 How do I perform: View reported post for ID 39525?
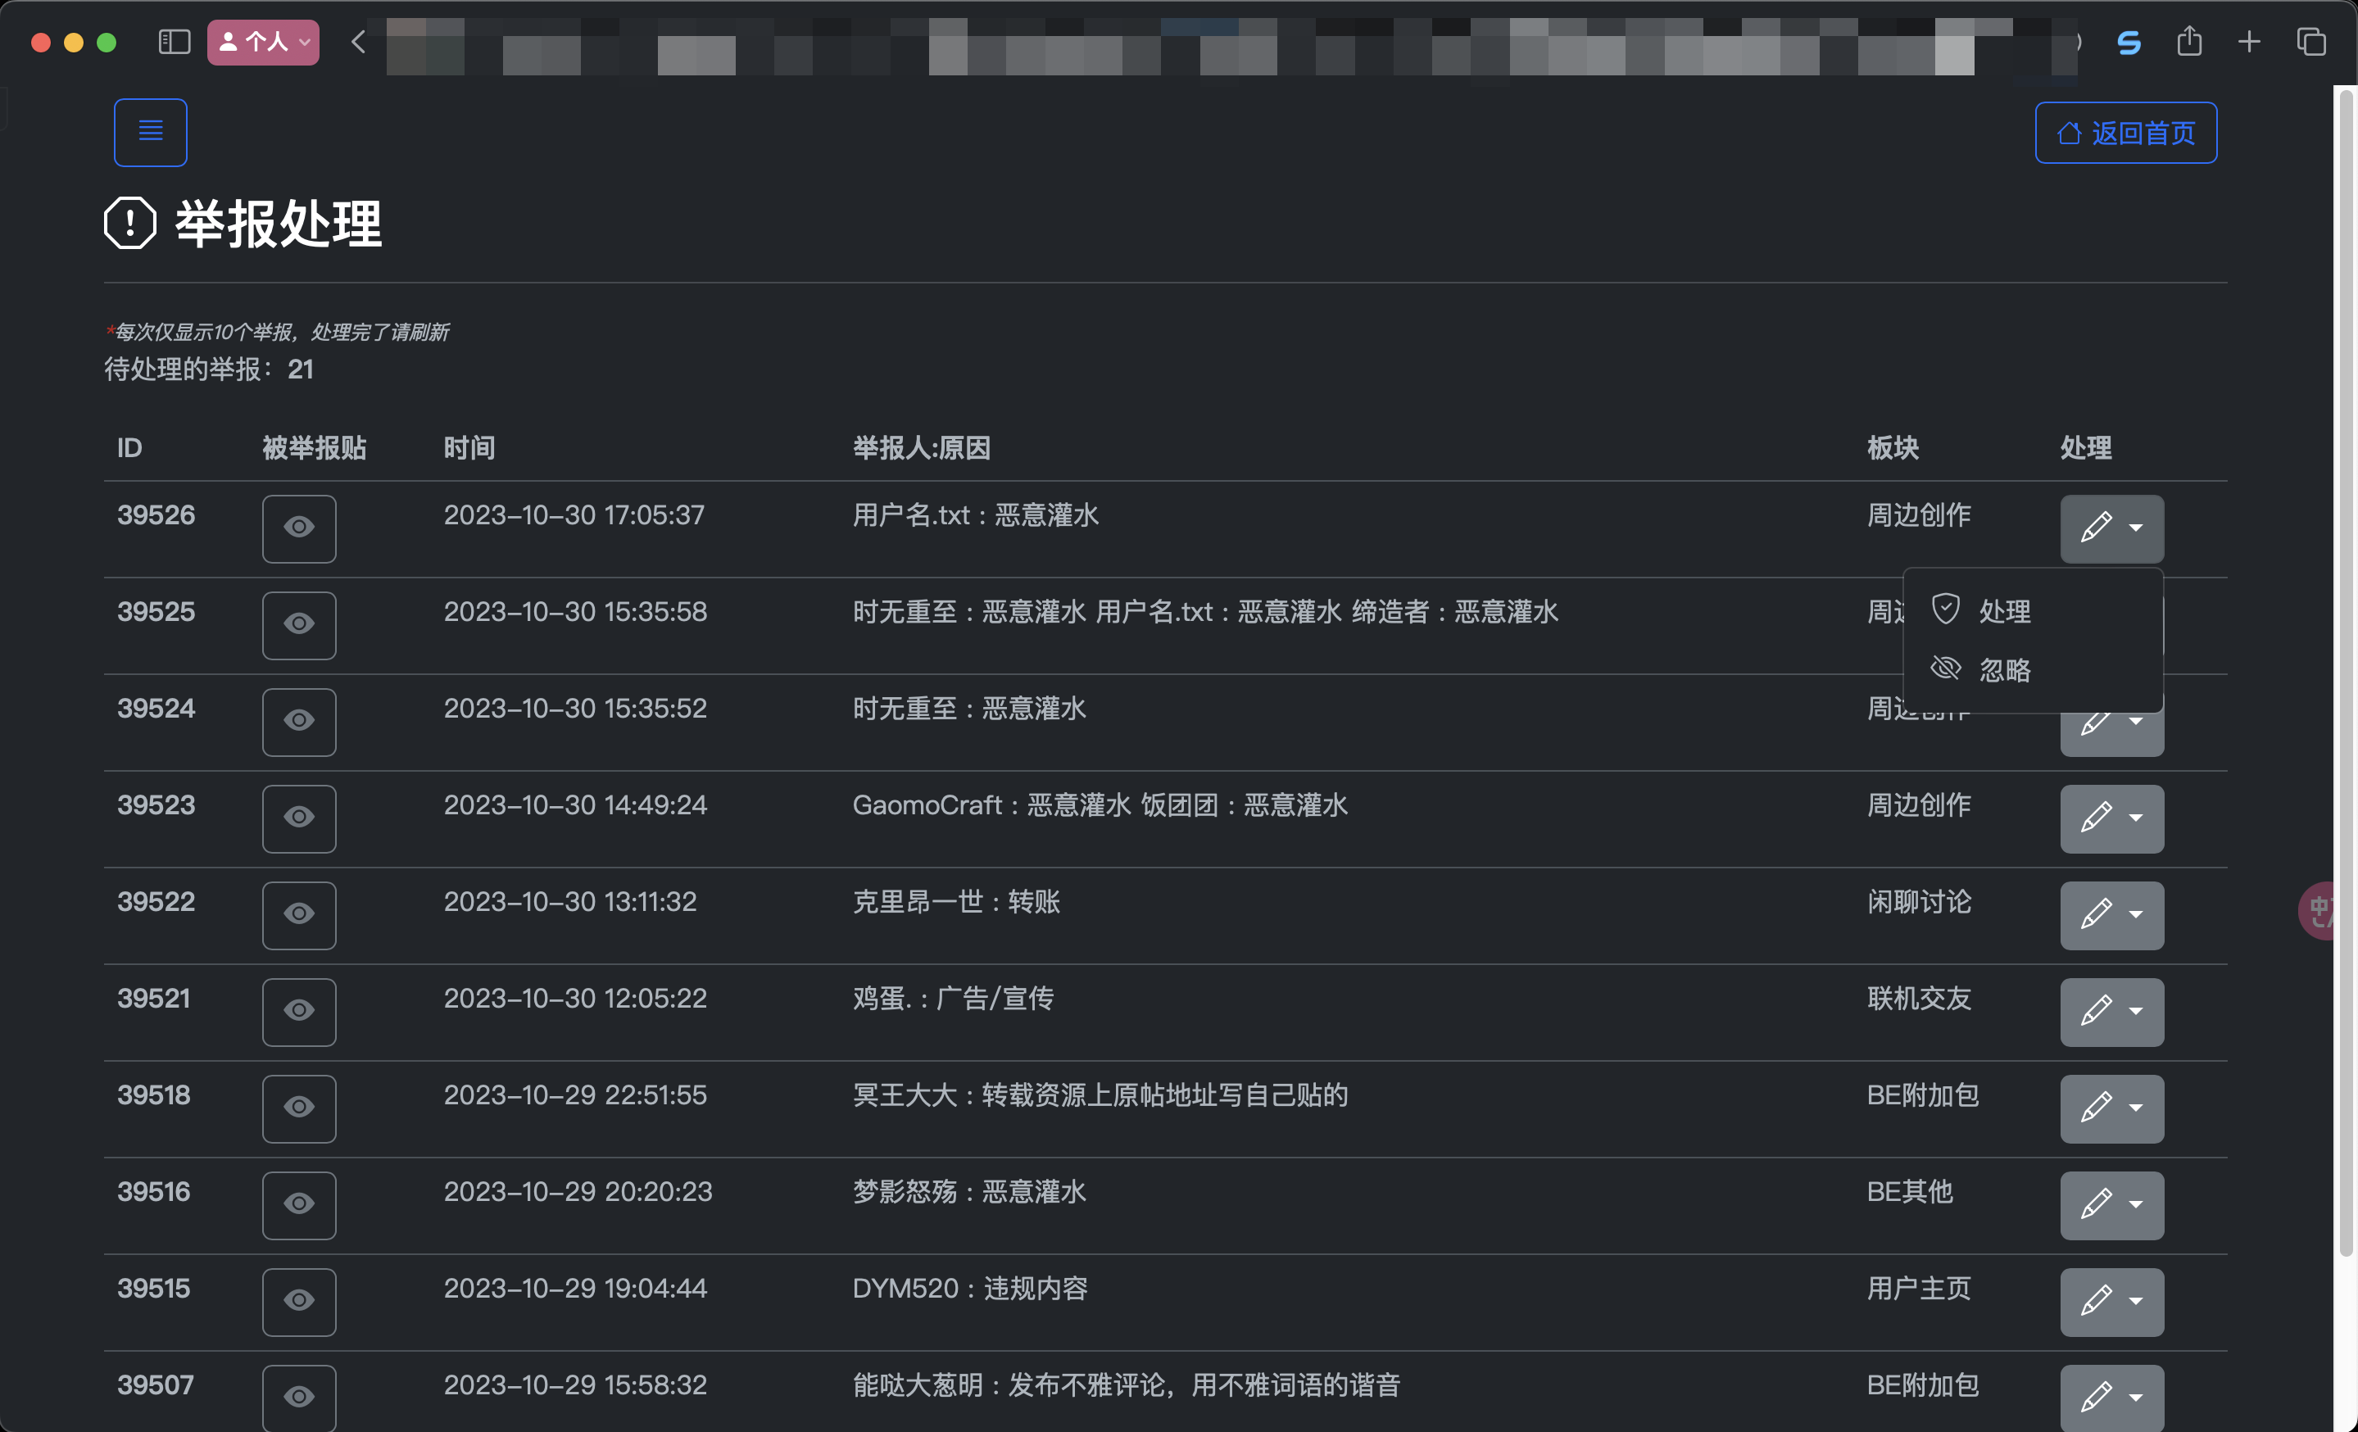(x=300, y=624)
